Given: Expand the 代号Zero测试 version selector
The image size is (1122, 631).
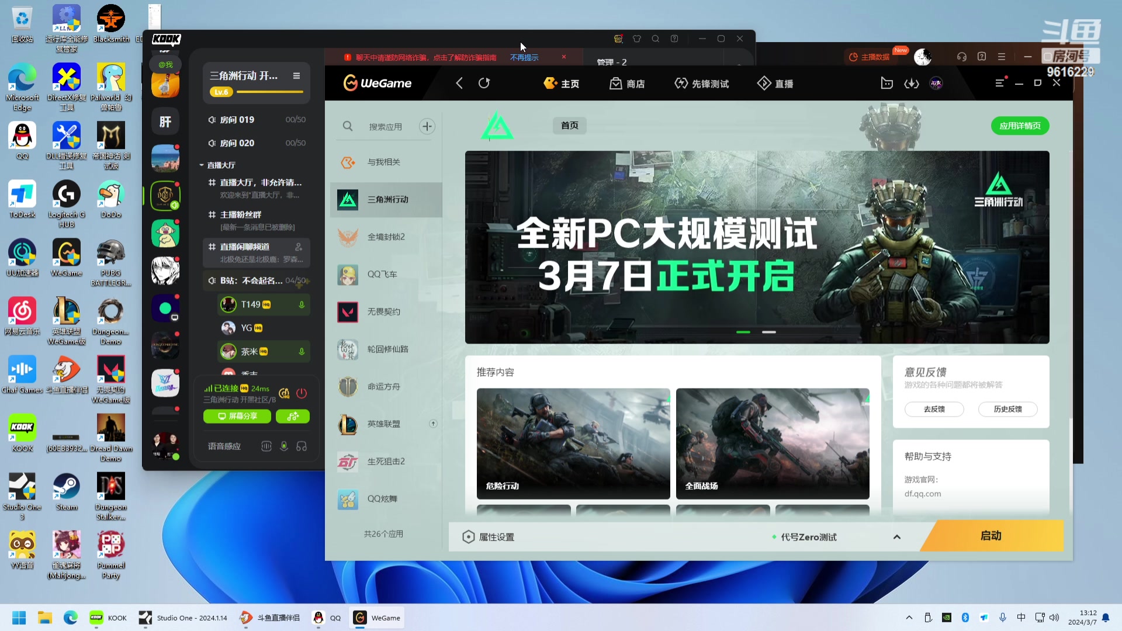Looking at the screenshot, I should [897, 537].
